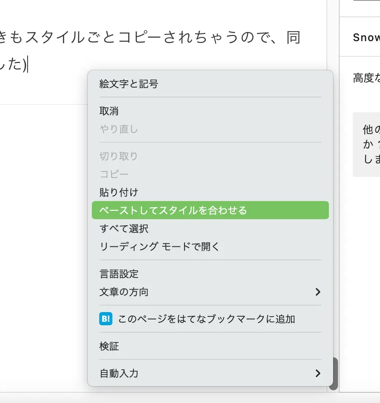Choose 貼り付け to paste
380x403 pixels.
click(x=119, y=192)
